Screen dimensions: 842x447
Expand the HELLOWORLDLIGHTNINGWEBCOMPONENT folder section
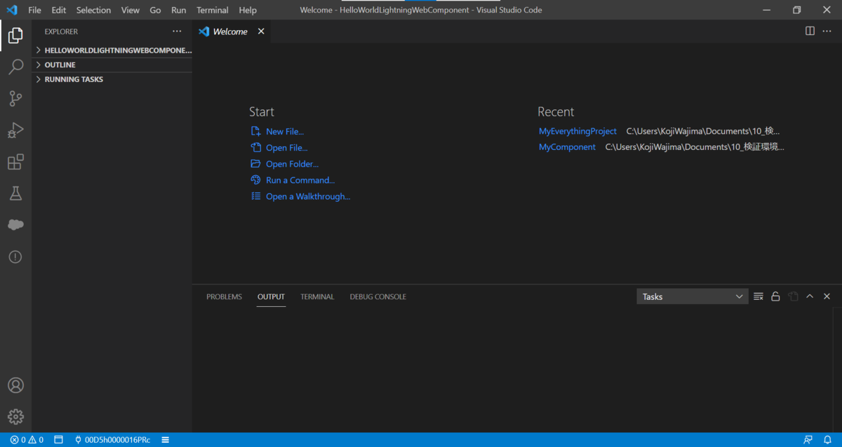[114, 50]
